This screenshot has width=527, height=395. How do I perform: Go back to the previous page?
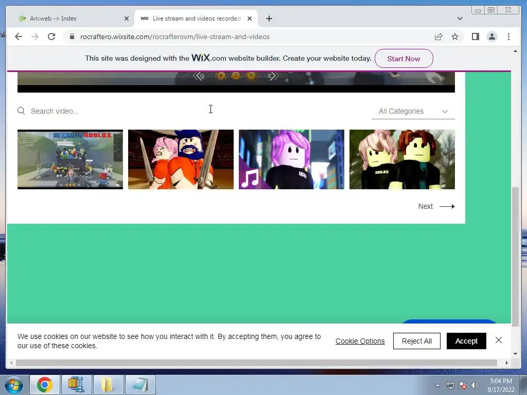pos(19,37)
